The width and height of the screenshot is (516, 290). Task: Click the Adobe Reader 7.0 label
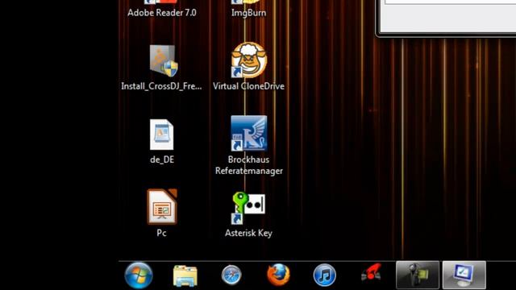162,13
